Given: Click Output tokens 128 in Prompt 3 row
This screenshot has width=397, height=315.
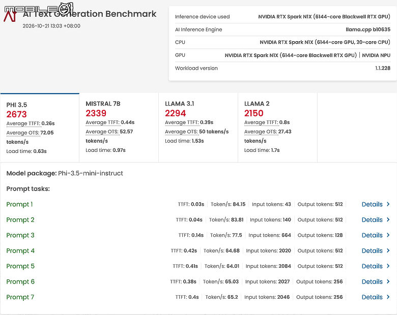Looking at the screenshot, I should coord(320,235).
